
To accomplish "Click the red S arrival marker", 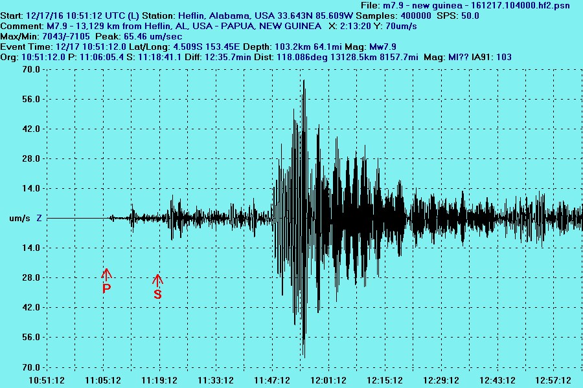I will coord(157,287).
